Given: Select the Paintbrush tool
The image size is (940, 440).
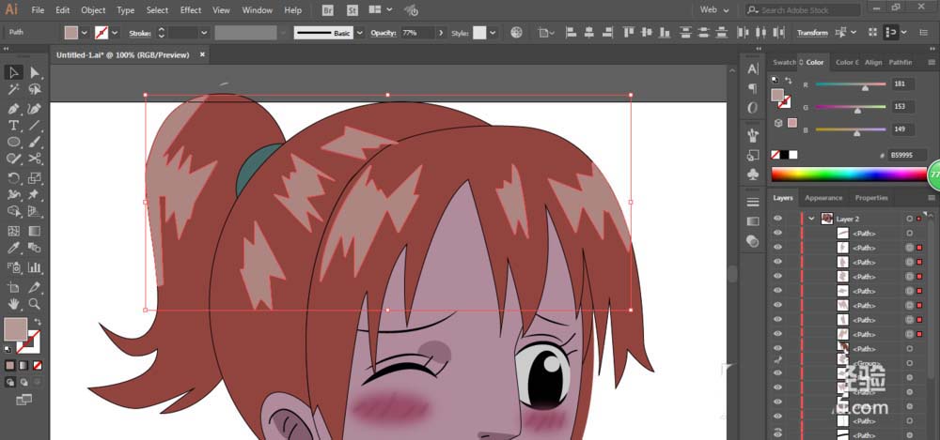Looking at the screenshot, I should pyautogui.click(x=35, y=142).
